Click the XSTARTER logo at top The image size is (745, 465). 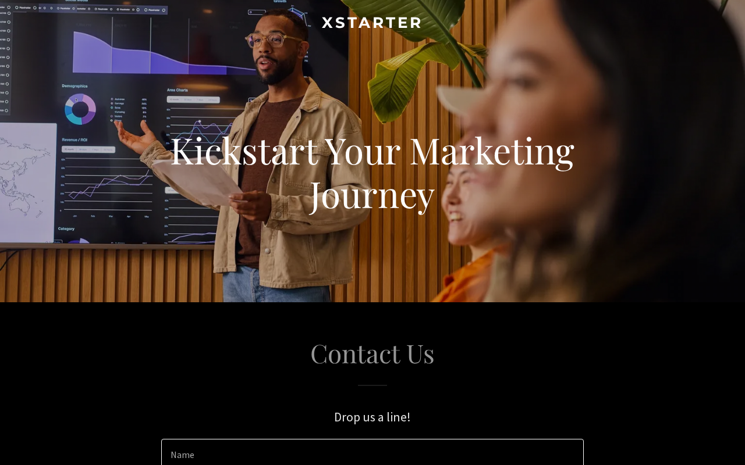(x=371, y=23)
